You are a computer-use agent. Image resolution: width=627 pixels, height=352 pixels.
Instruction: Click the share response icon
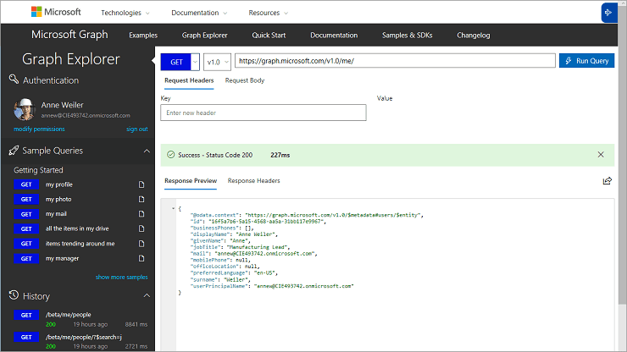click(x=607, y=181)
